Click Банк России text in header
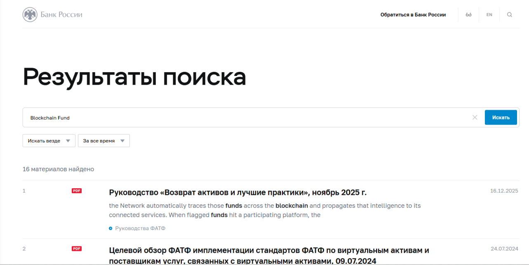Screen dimensions: 529x265 61,15
